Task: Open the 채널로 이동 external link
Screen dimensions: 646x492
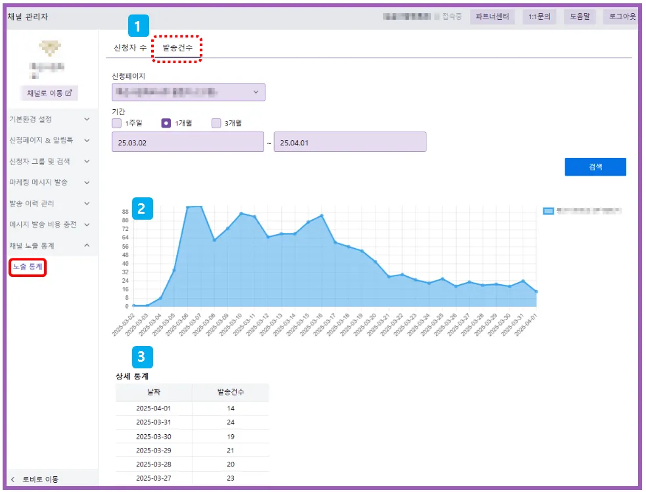Action: [49, 93]
